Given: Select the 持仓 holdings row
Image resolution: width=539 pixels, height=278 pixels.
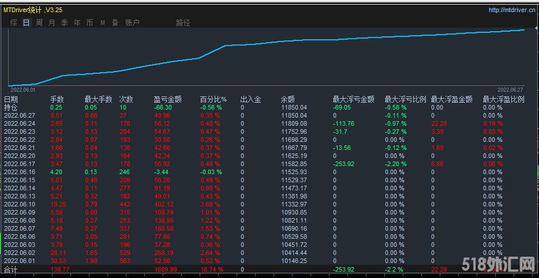Looking at the screenshot, I should coord(11,107).
